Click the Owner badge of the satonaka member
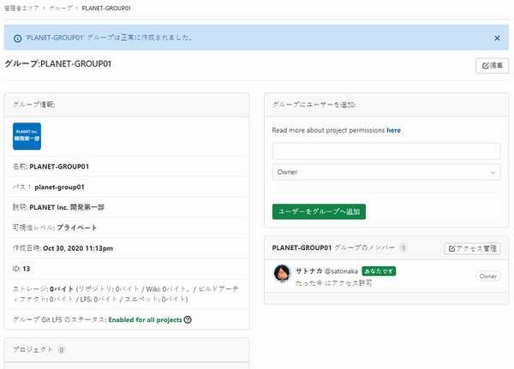Screen dimensions: 514x369 coord(487,277)
